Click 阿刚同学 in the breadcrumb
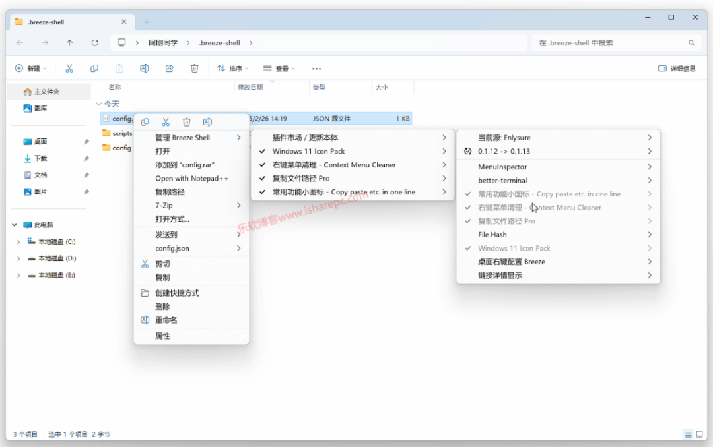Viewport: 713px width, 447px height. [x=163, y=43]
